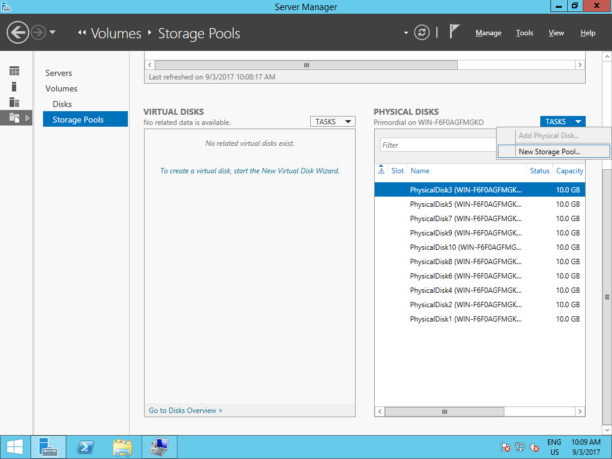Image resolution: width=612 pixels, height=459 pixels.
Task: Open All Servers via its sidebar icon
Action: (x=14, y=102)
